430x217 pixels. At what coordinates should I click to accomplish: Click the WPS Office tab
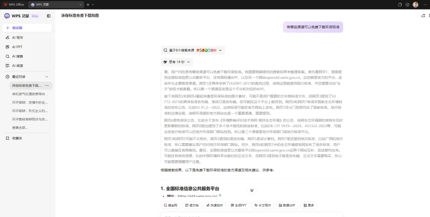coord(14,5)
